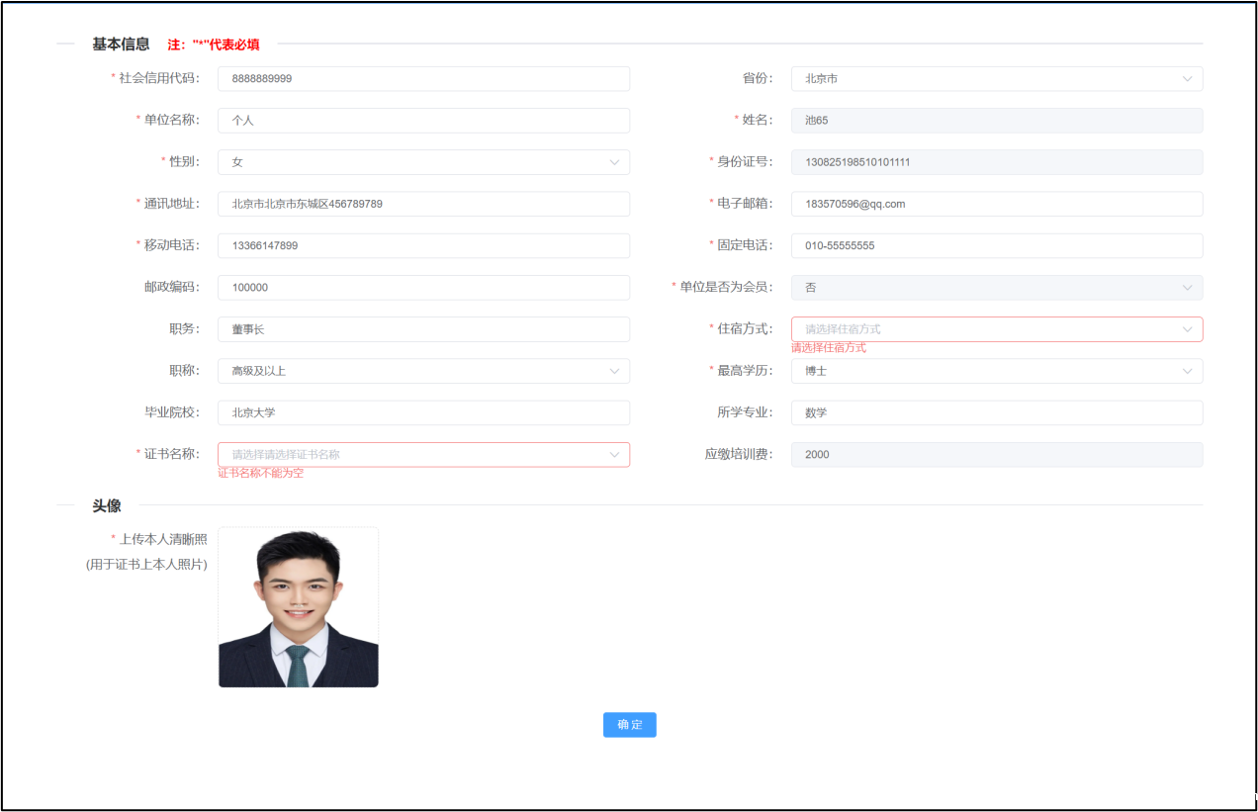The height and width of the screenshot is (812, 1258).
Task: Open the 住宿方式 dropdown
Action: pos(996,328)
